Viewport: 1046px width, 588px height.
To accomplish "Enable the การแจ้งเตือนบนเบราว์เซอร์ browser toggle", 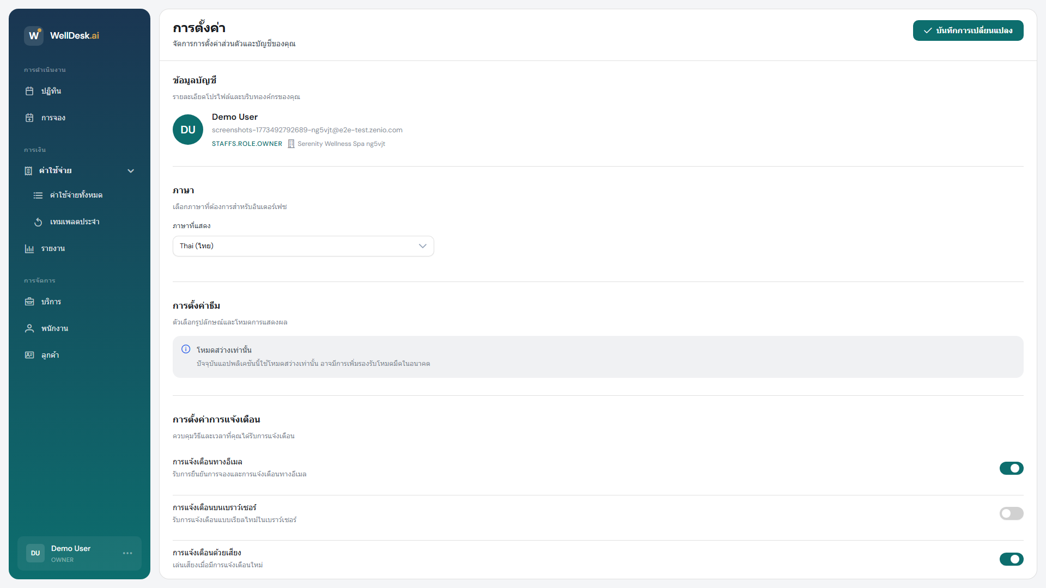I will [x=1011, y=513].
